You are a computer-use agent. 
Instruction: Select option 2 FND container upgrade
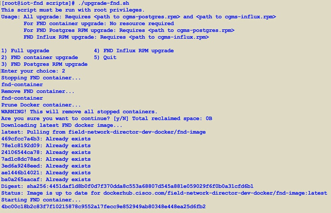[39, 57]
